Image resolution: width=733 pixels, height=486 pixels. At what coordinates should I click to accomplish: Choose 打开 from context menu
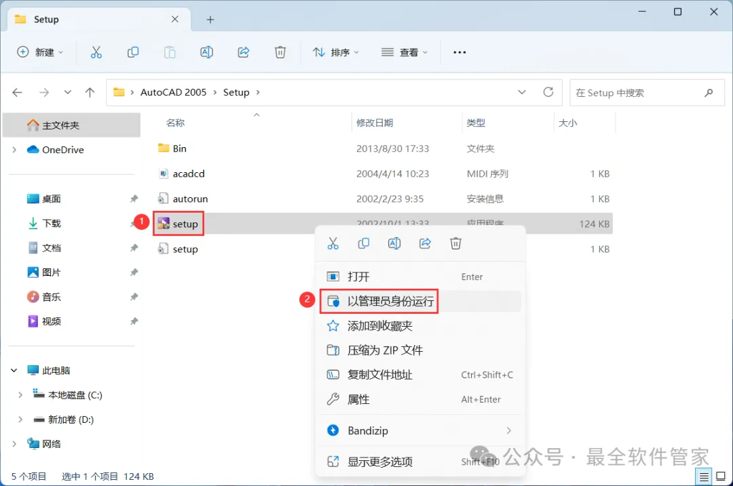421,277
